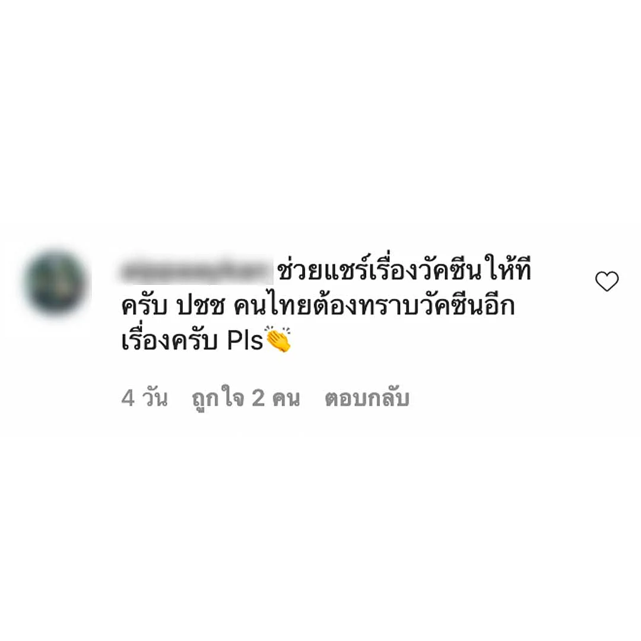641x641 pixels.
Task: Click the 4 วัน timestamp
Action: 144,397
